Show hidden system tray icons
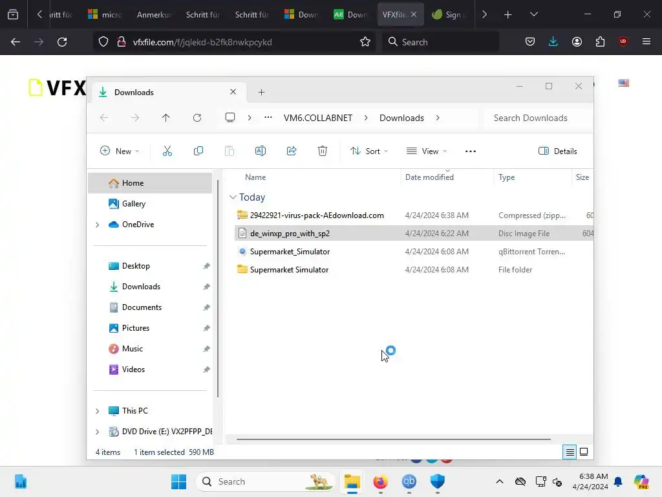Viewport: 662px width, 497px height. click(500, 481)
